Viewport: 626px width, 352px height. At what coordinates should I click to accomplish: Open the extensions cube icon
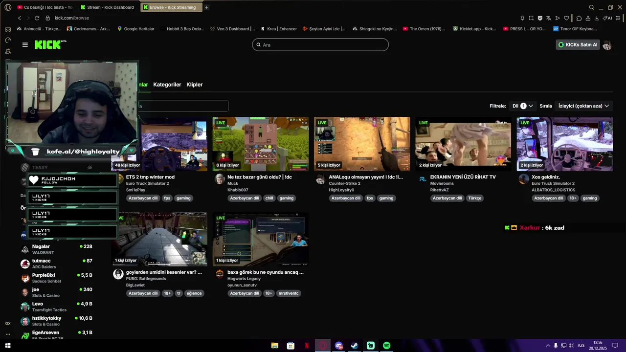[x=579, y=18]
